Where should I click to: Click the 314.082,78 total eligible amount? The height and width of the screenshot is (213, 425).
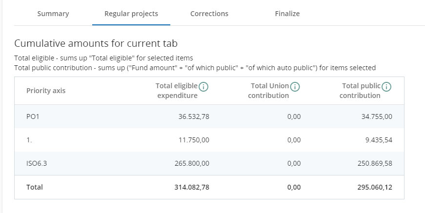192,187
